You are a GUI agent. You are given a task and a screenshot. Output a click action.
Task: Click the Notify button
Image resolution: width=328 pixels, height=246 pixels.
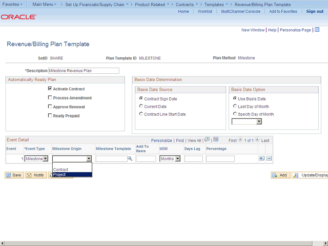click(x=36, y=175)
